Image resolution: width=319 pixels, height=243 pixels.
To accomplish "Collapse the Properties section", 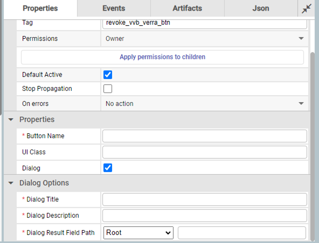I will (11, 120).
